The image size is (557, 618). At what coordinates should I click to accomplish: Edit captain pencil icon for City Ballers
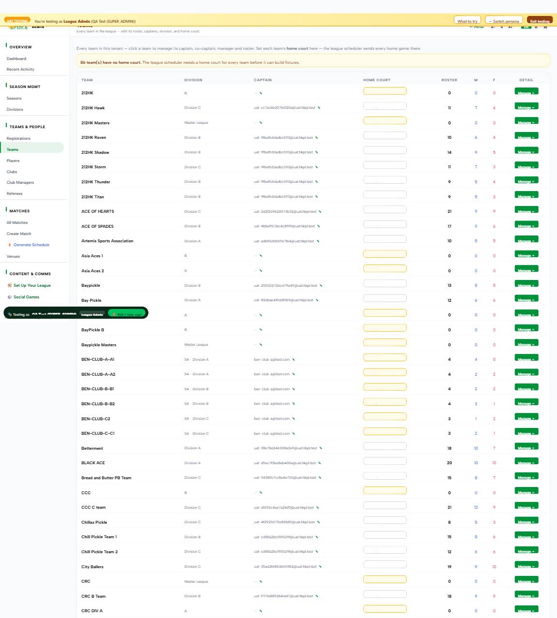320,566
